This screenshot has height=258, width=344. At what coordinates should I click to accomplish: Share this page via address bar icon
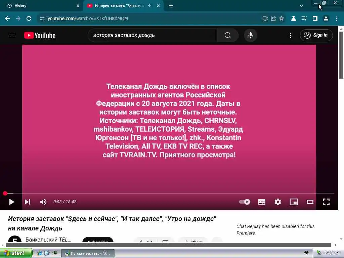pyautogui.click(x=273, y=19)
